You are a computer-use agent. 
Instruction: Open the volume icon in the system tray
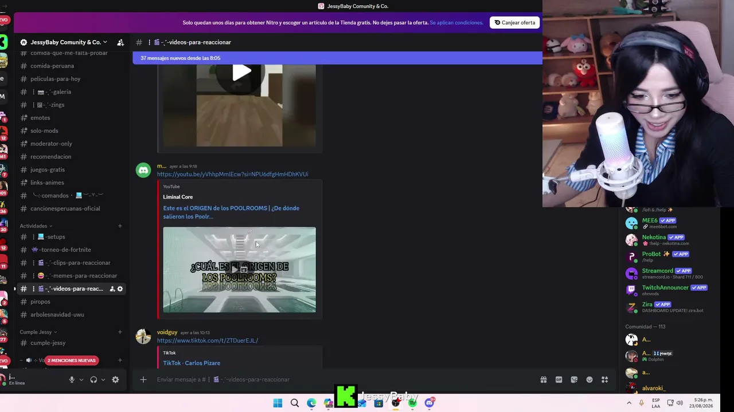(680, 403)
